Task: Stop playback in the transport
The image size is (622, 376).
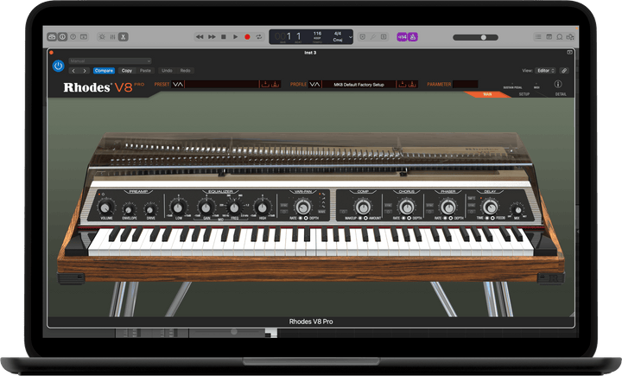Action: [x=224, y=37]
